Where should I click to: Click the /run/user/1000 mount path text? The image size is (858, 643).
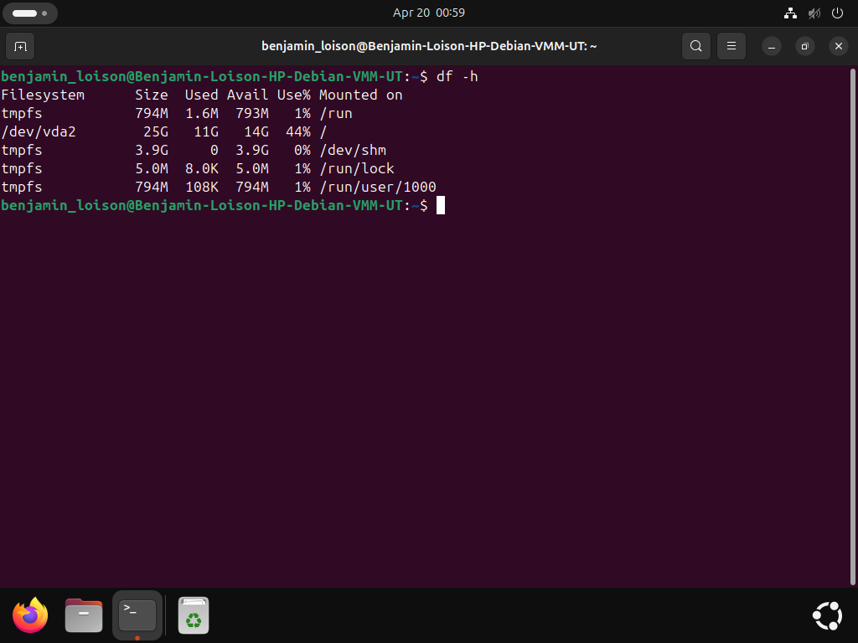tap(377, 188)
